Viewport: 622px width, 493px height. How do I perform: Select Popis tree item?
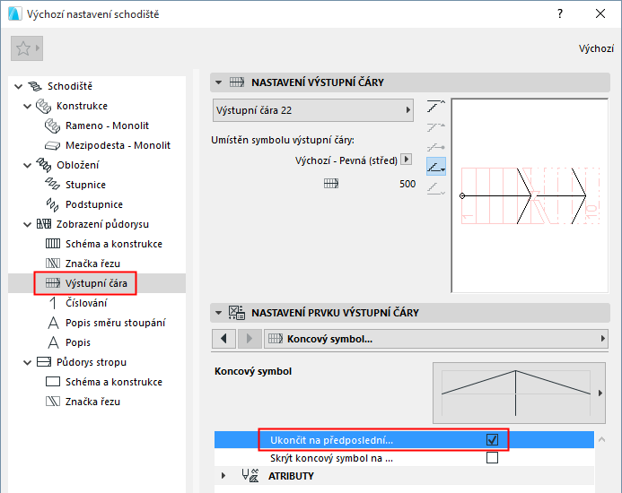coord(97,342)
